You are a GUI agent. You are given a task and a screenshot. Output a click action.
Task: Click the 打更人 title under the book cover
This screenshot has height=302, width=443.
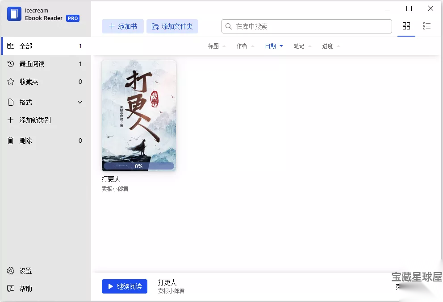[x=111, y=179]
